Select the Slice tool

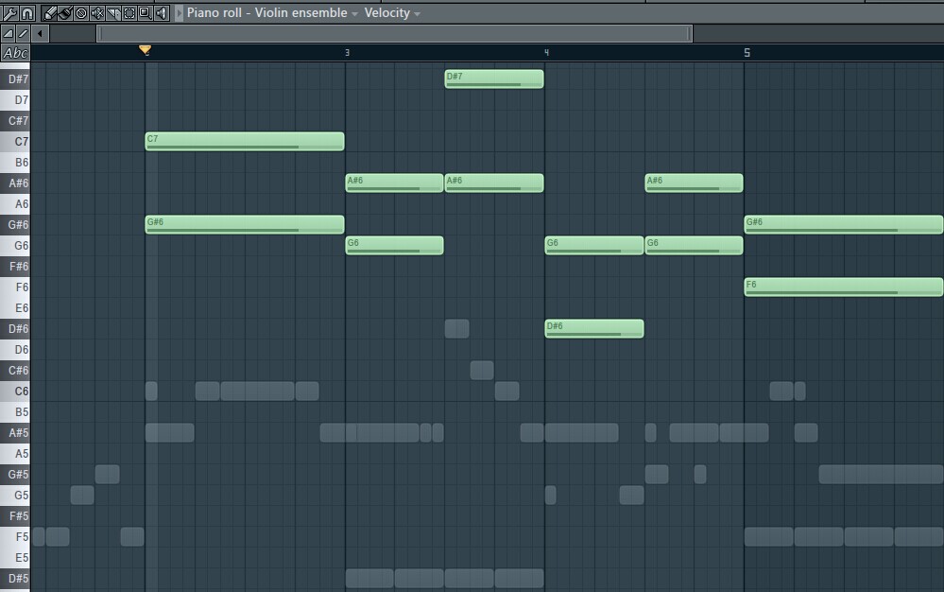click(113, 12)
